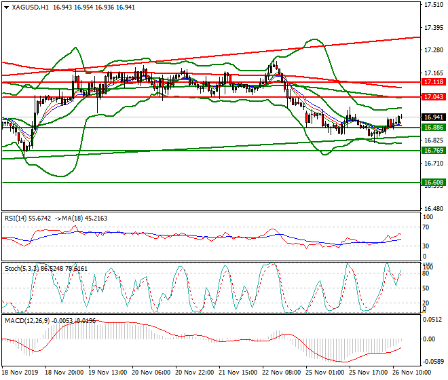This screenshot has width=448, height=380.
Task: Select the 17.165 price scale value
Action: 434,73
